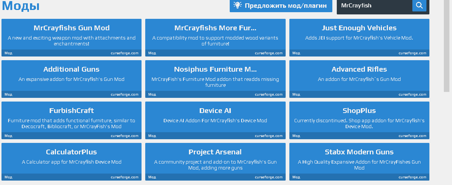Open Additional Guns title

pos(72,69)
